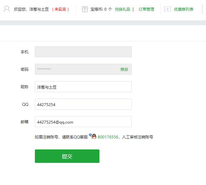Click 修改 to change password
Image resolution: width=206 pixels, height=185 pixels.
point(124,69)
